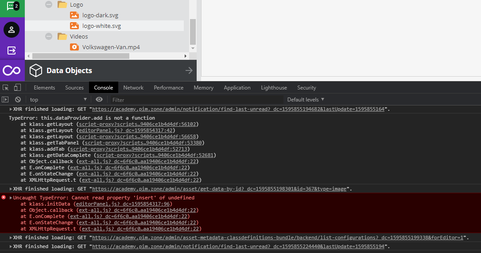The image size is (481, 253).
Task: Open the list-configurations request URL
Action: 278,237
